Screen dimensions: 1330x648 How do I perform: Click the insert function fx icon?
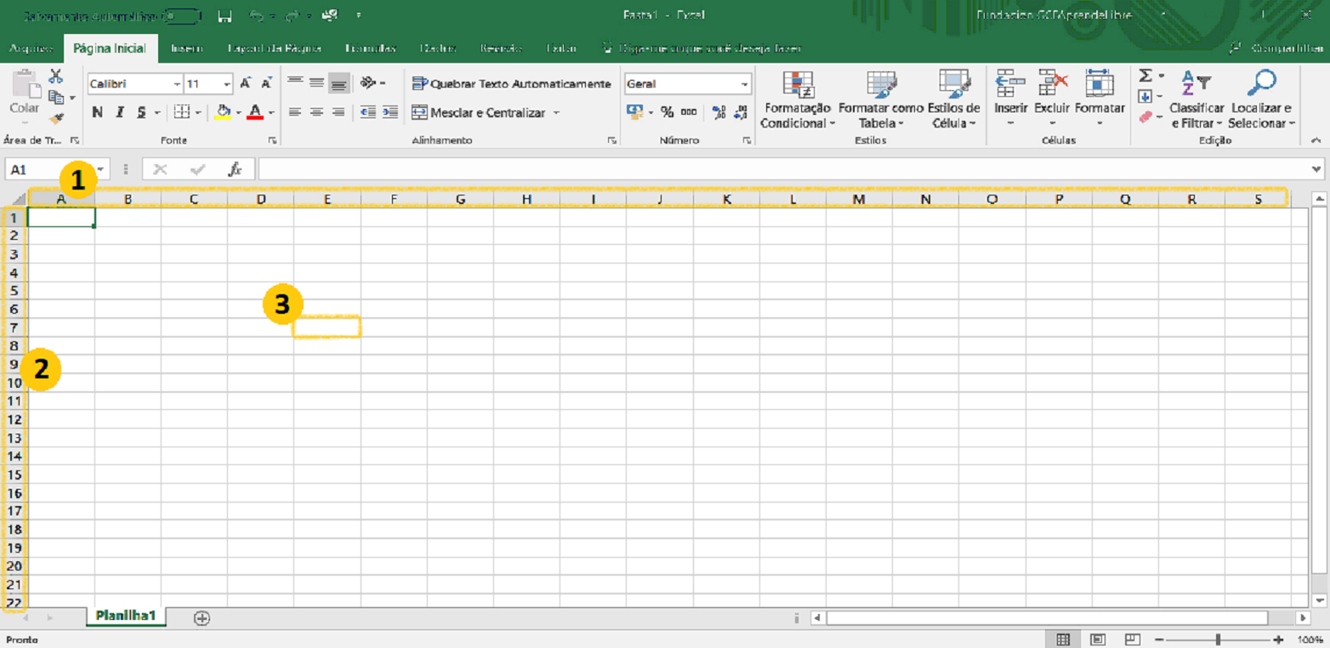point(235,170)
